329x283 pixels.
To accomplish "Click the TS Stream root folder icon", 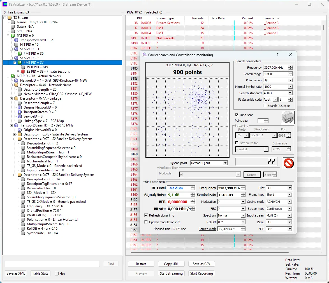I will point(10,18).
